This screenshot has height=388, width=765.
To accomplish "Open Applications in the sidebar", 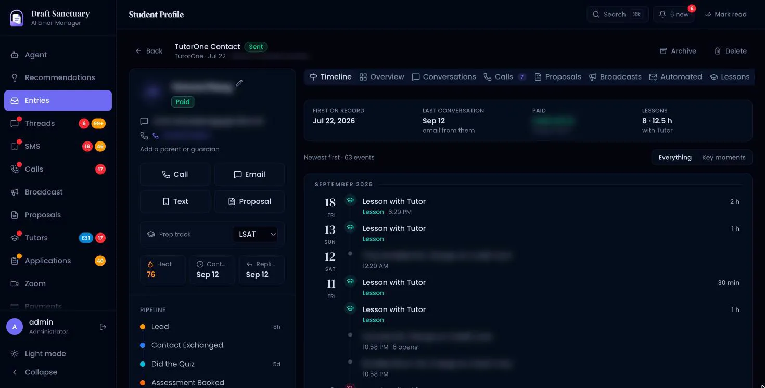I will (x=58, y=261).
